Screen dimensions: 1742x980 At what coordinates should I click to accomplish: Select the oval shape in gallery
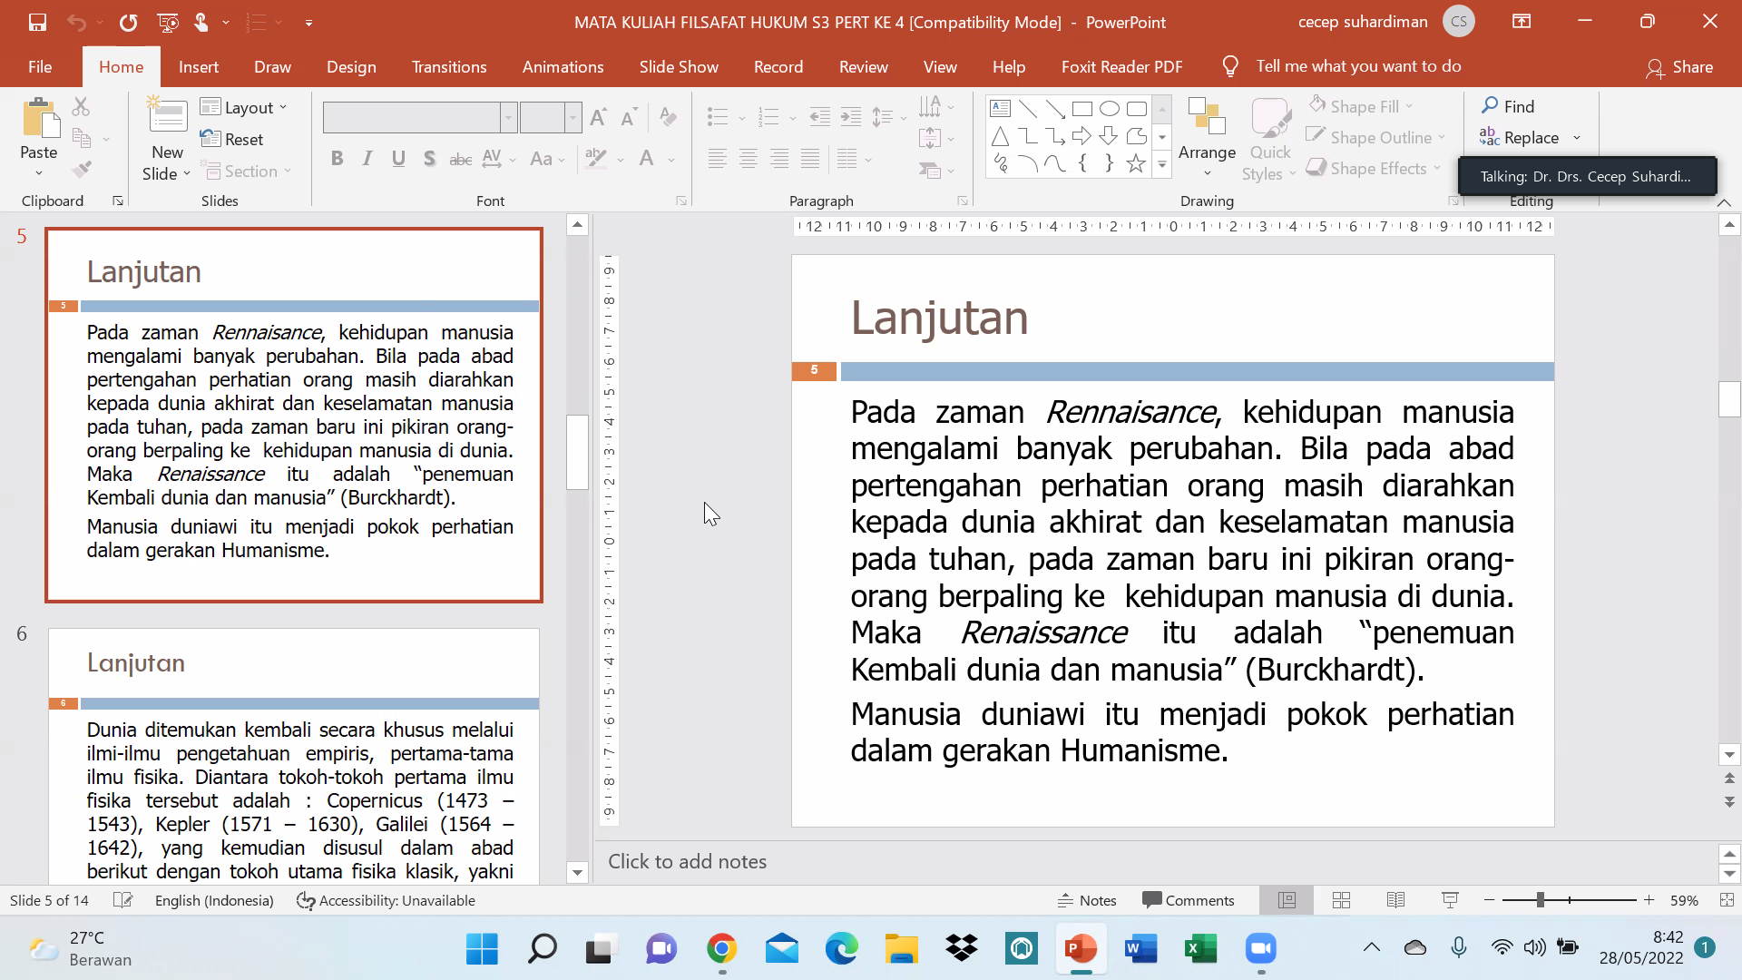[1109, 109]
